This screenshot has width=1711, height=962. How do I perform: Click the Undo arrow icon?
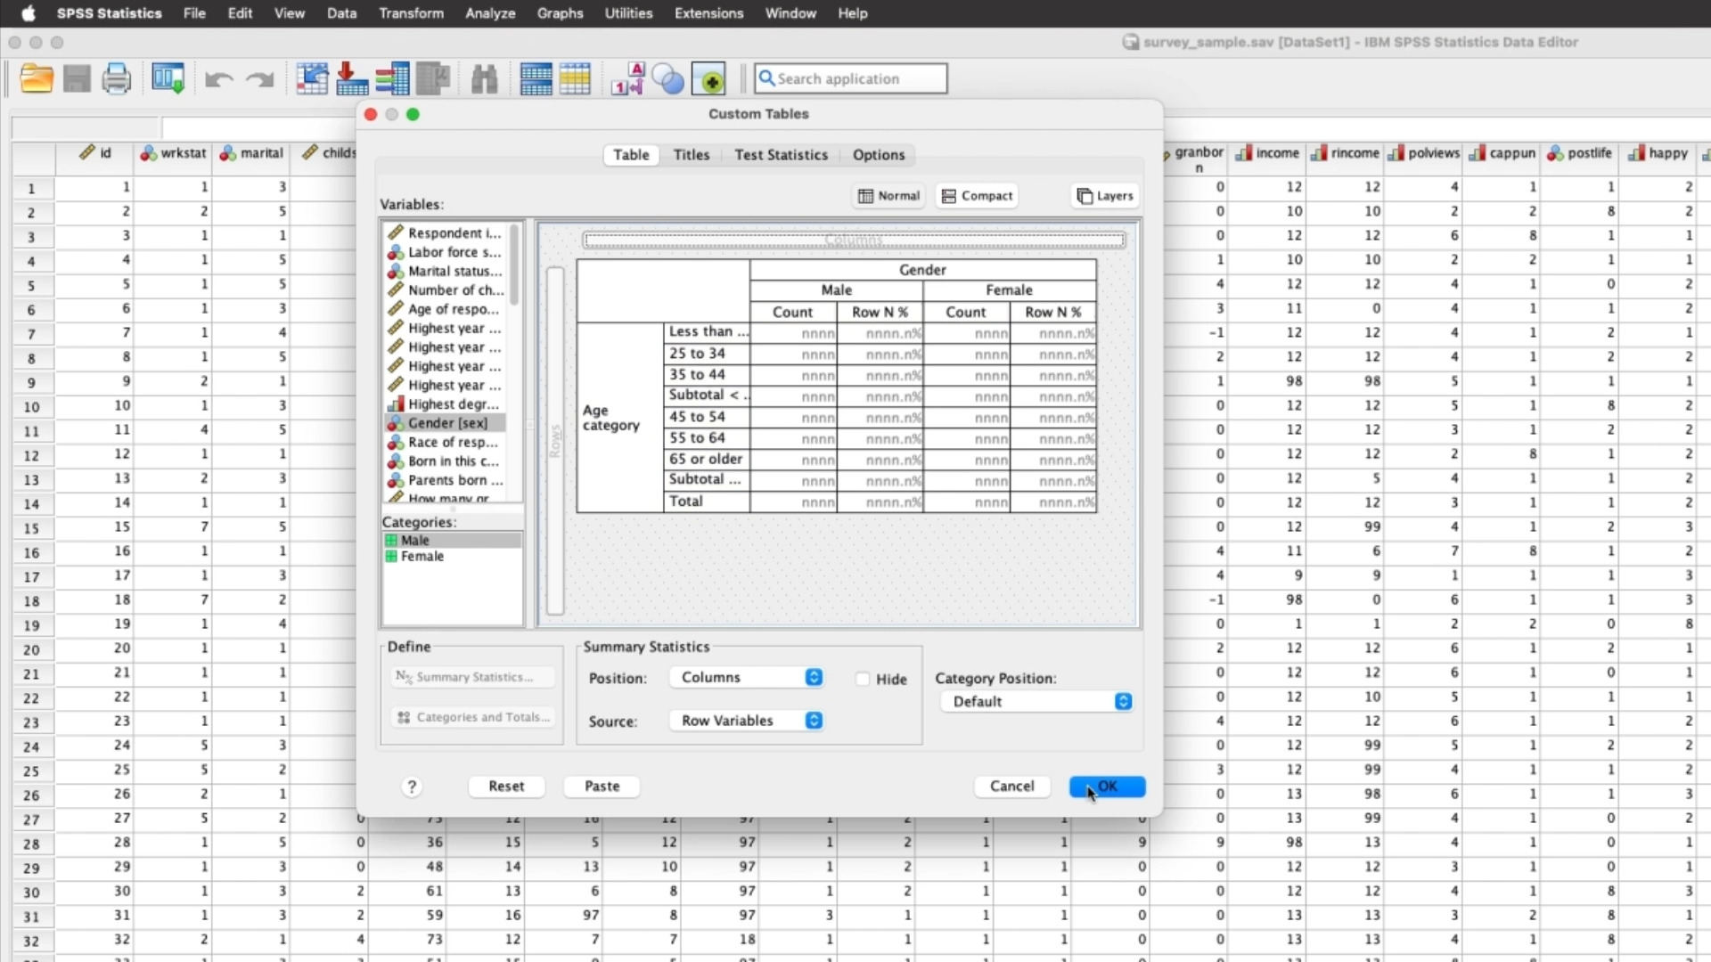(218, 79)
